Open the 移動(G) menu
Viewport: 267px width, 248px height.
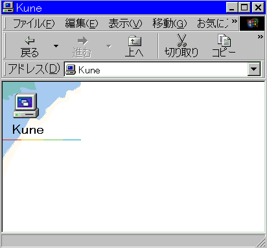pos(170,23)
